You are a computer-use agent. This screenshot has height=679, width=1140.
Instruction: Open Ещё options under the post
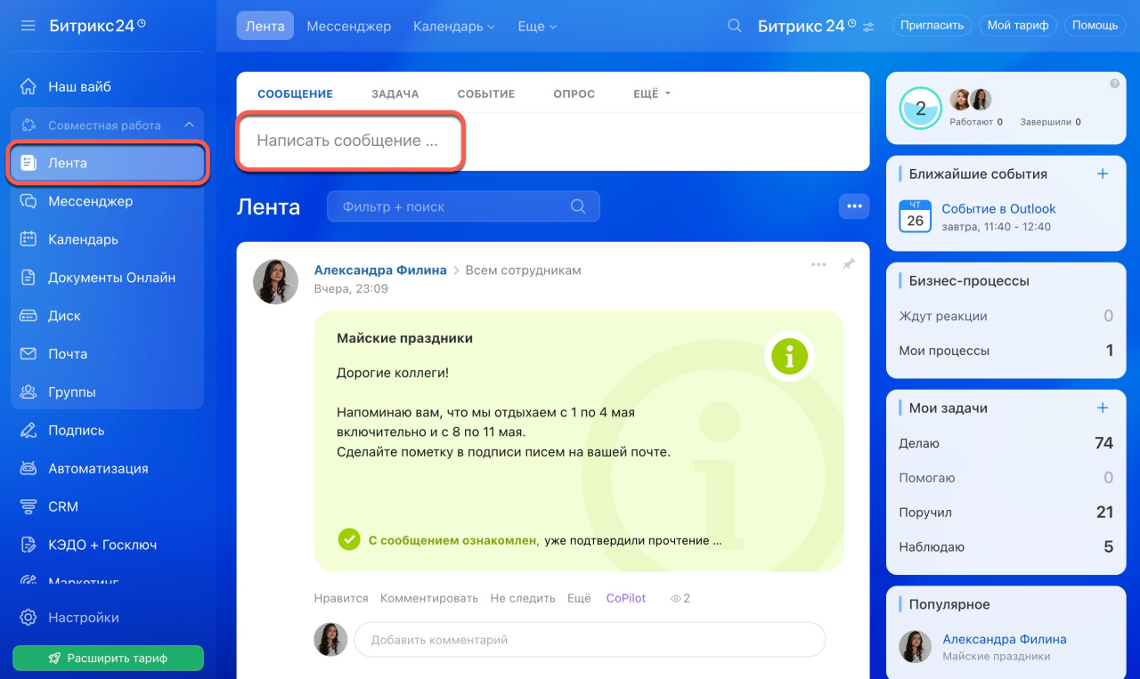point(579,598)
